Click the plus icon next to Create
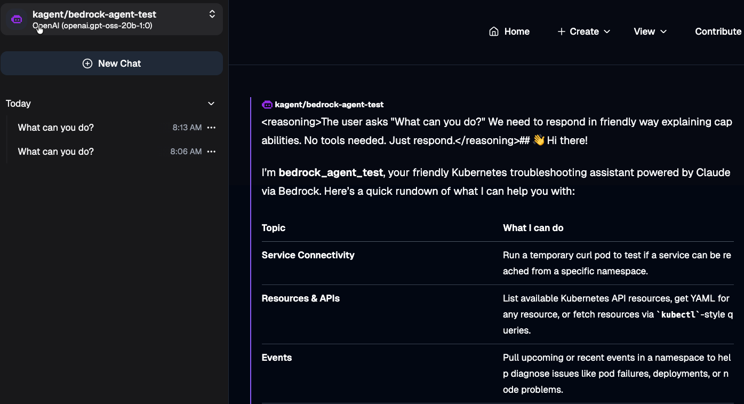The width and height of the screenshot is (744, 404). click(x=561, y=31)
